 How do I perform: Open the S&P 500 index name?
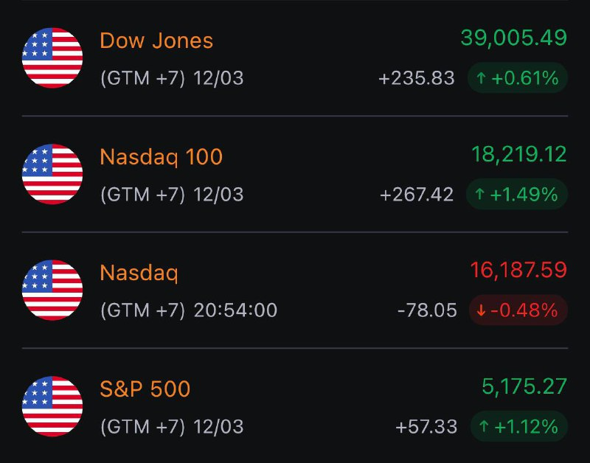point(145,389)
